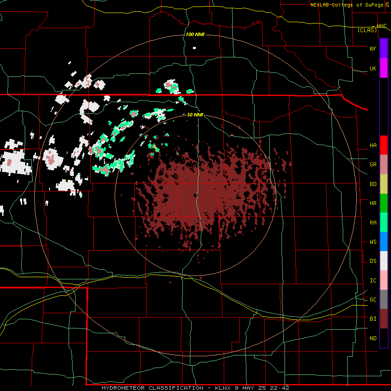Click the magenta UK color swatch in legend
The image size is (391, 391).
[x=384, y=68]
